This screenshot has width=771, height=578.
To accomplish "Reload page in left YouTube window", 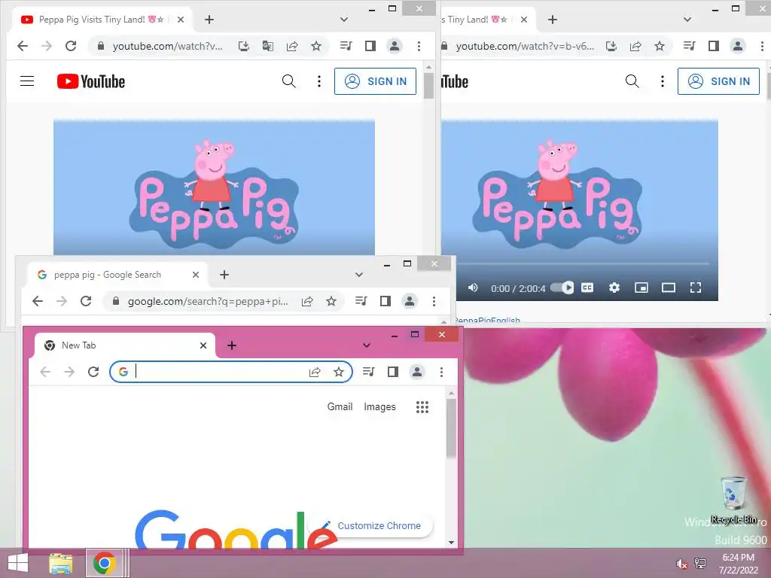I will point(71,46).
